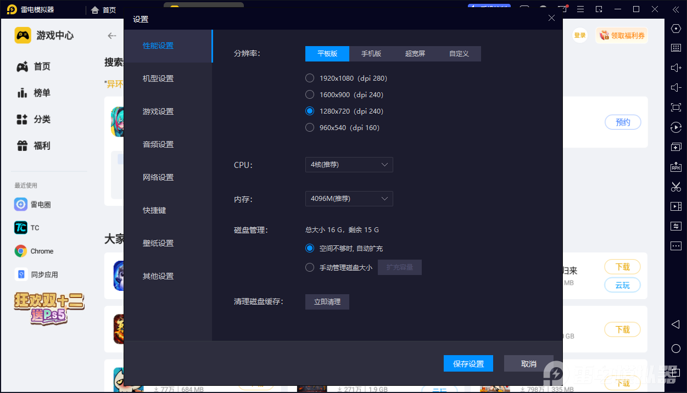This screenshot has height=393, width=687.
Task: Open 快捷键 settings section
Action: [x=168, y=210]
